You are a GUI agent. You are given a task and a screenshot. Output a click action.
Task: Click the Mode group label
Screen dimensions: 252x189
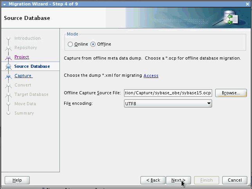click(72, 34)
